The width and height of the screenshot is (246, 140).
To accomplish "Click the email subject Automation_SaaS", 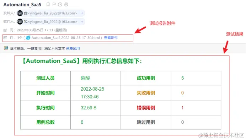I will [22, 5].
